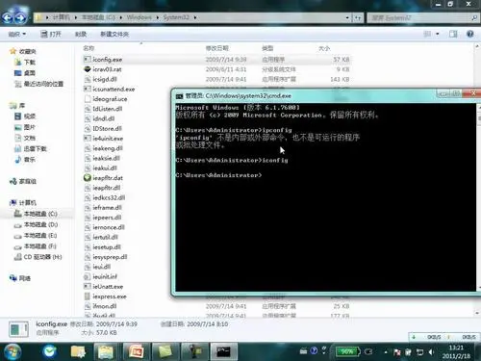The width and height of the screenshot is (481, 361).
Task: Click the search System32 input box
Action: coord(419,17)
